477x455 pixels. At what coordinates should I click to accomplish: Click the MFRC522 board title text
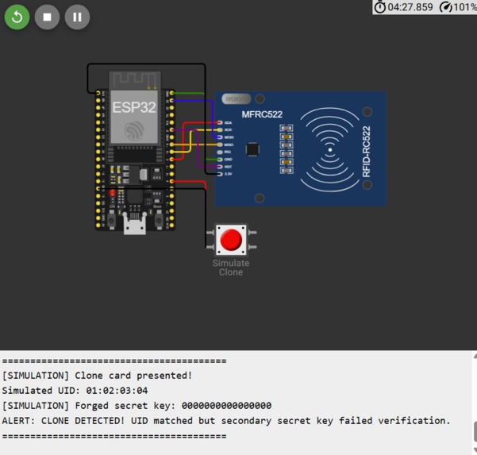(262, 114)
